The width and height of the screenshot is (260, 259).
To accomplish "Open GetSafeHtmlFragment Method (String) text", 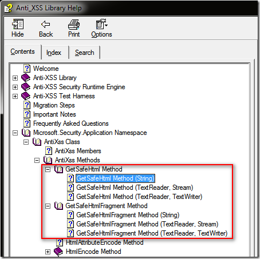I will tap(128, 215).
